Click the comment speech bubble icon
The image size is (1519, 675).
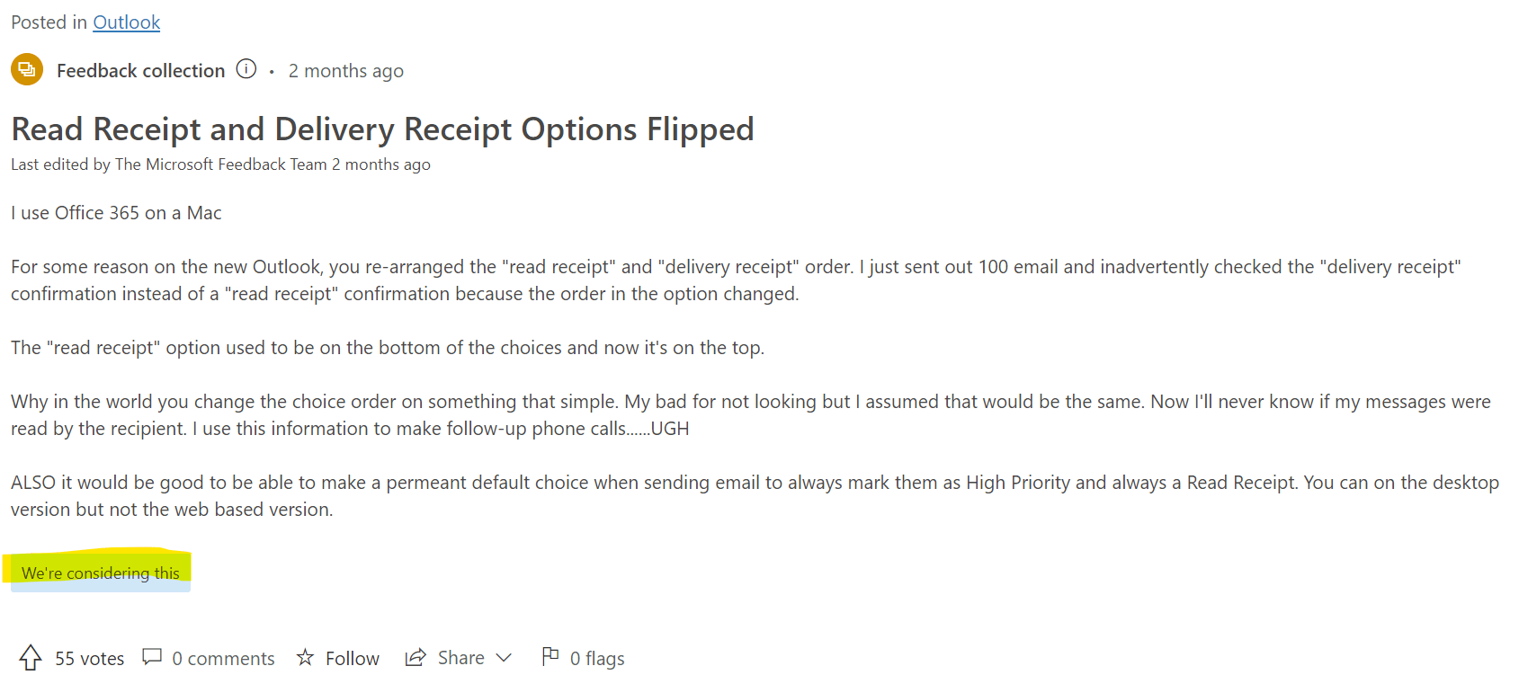click(152, 657)
